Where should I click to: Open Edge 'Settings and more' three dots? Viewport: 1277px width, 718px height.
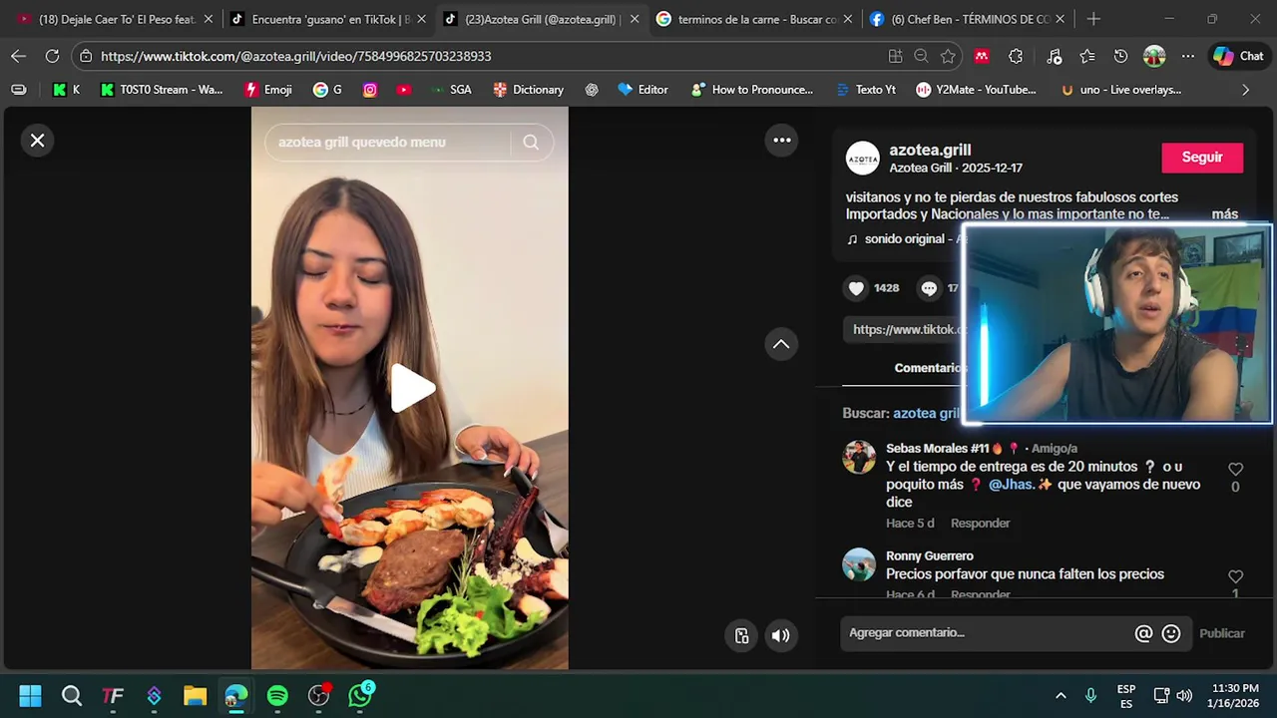click(1187, 57)
